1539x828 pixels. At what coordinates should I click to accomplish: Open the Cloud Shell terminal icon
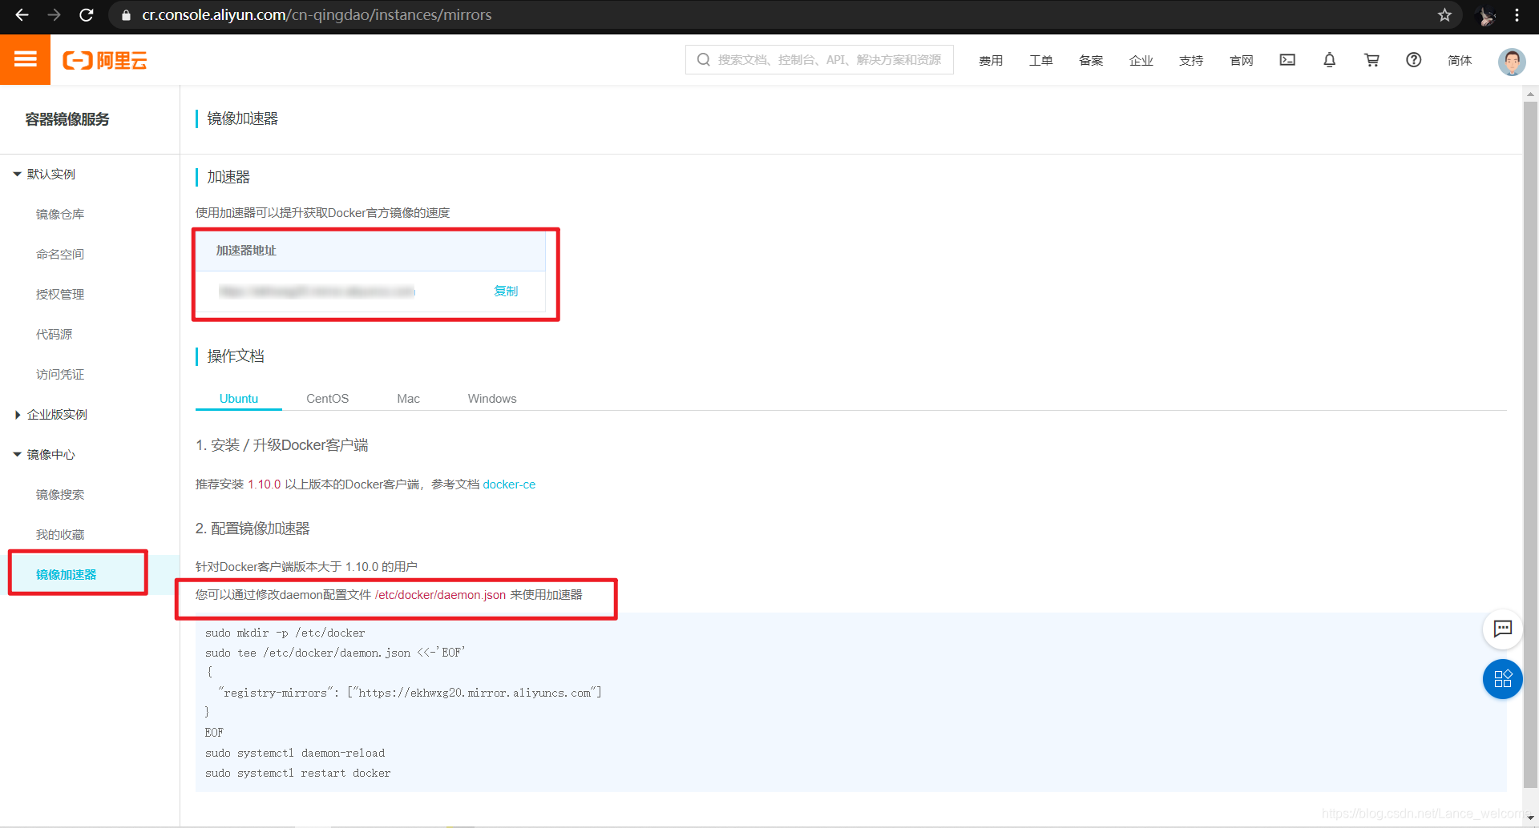(1287, 60)
